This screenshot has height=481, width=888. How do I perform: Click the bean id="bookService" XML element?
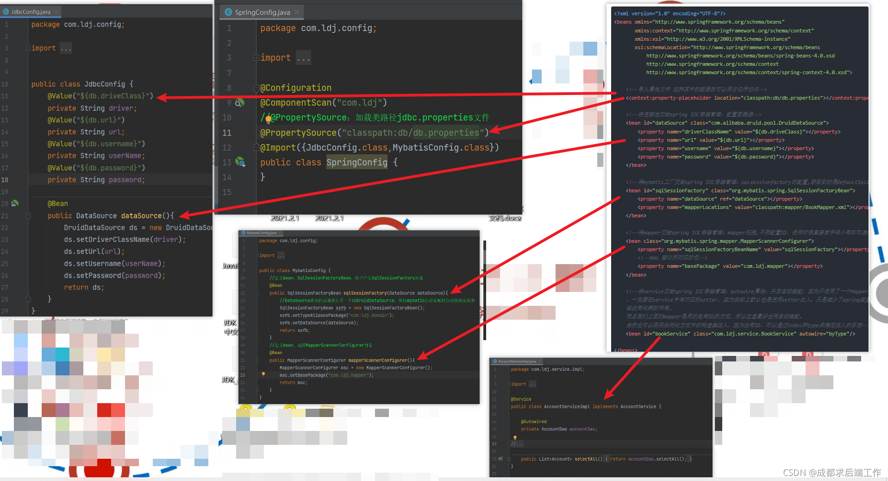[x=741, y=334]
